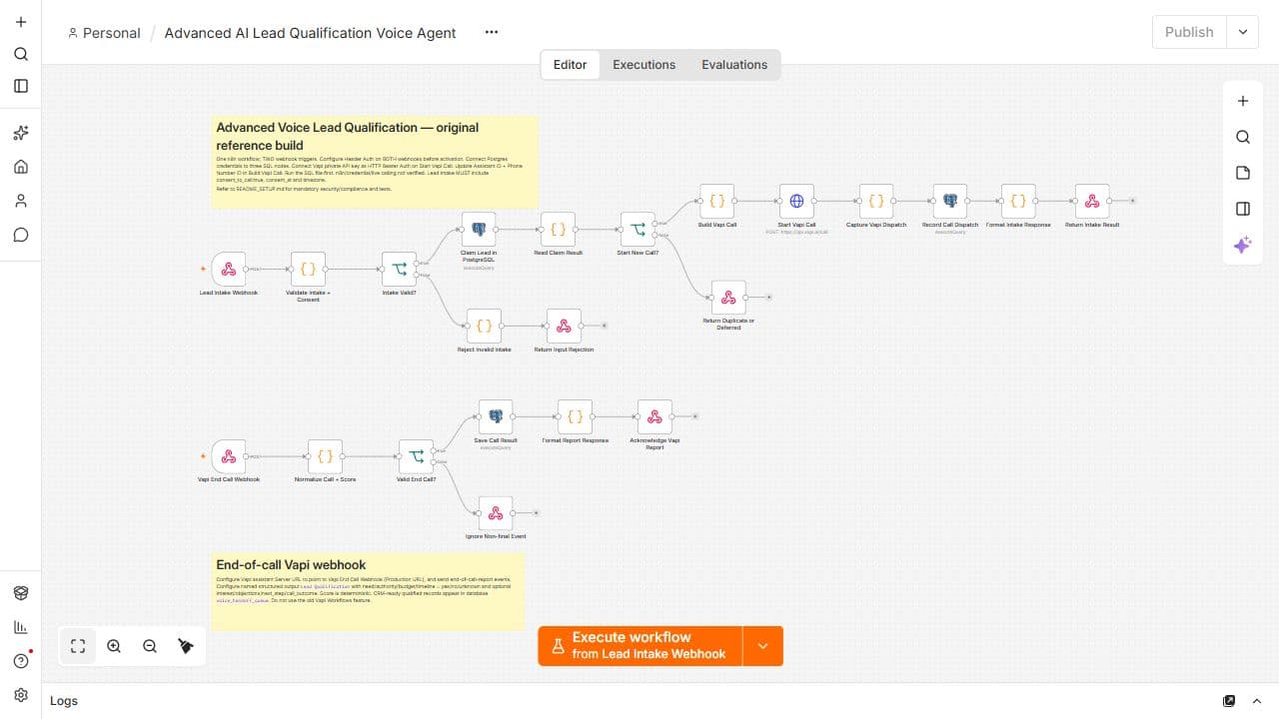Open the chat bubble icon in sidebar
This screenshot has height=719, width=1279.
click(21, 235)
